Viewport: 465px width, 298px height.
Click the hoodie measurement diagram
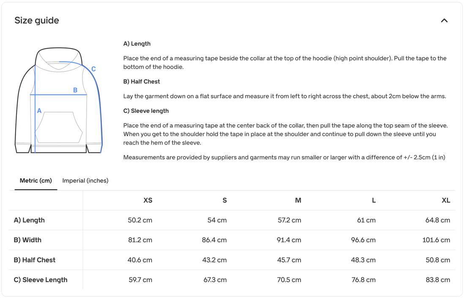(x=59, y=101)
